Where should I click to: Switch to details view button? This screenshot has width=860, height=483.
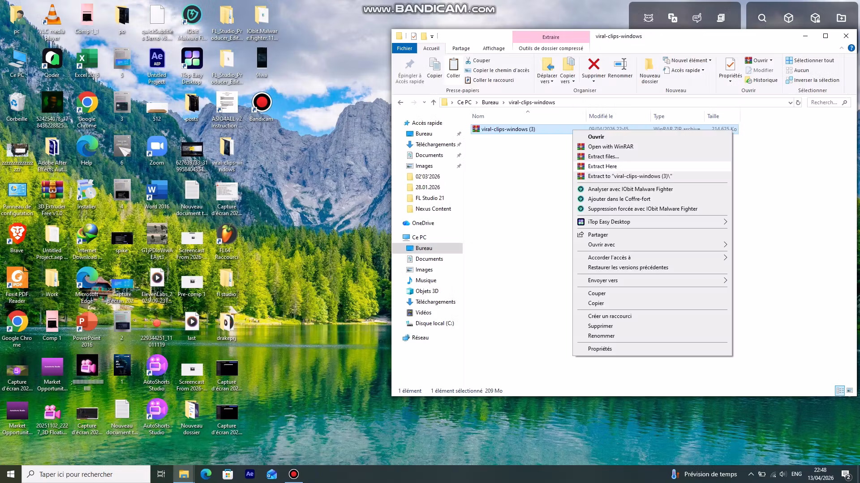pos(840,390)
